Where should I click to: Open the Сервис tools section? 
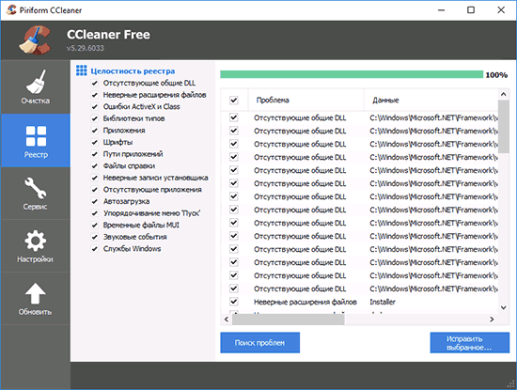[x=36, y=194]
